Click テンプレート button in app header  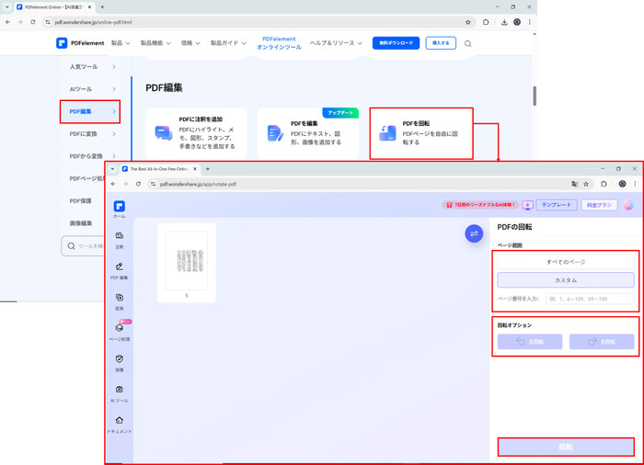click(x=557, y=205)
